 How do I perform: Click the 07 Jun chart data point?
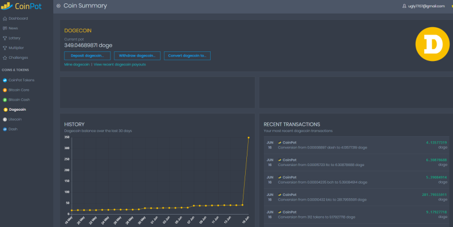(194, 206)
